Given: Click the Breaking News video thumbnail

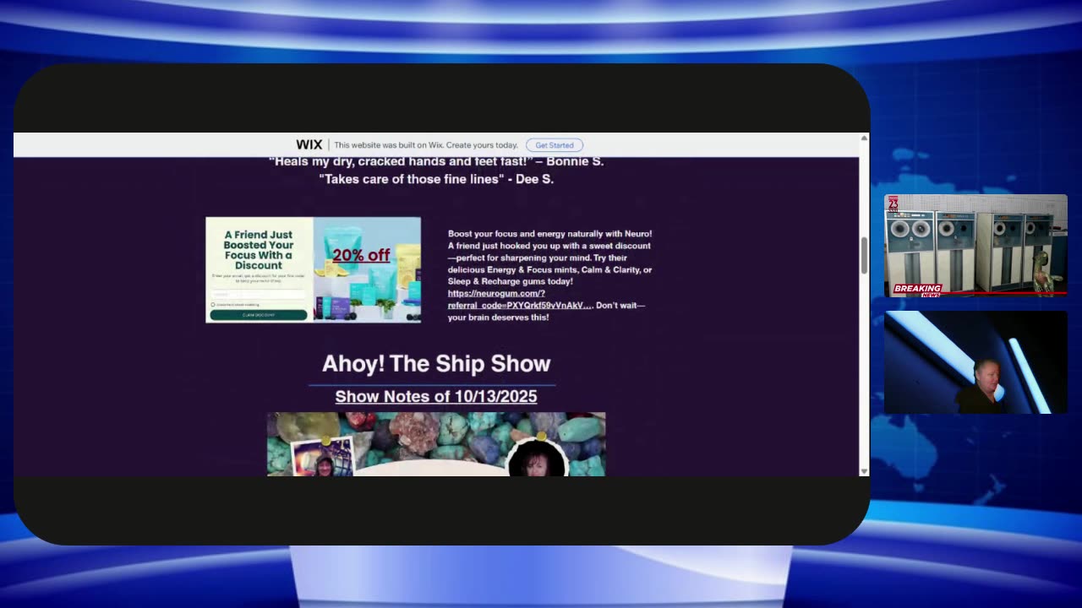Looking at the screenshot, I should click(x=975, y=246).
